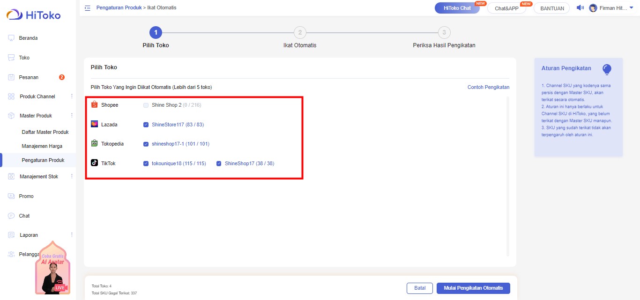Screen dimensions: 640x300
Task: Click the Shine Shop 2 (0 / 216) label
Action: (176, 105)
